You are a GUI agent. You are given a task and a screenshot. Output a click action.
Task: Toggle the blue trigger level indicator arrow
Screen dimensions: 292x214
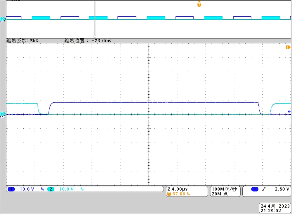[x=289, y=111]
